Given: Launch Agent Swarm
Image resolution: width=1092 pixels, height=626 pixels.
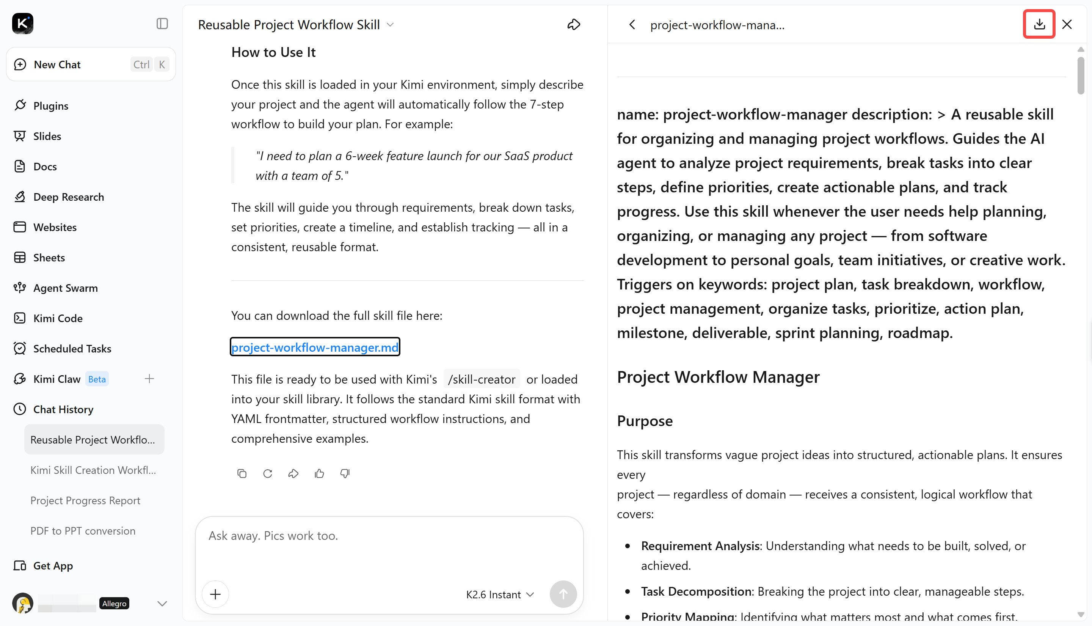Looking at the screenshot, I should click(x=65, y=288).
